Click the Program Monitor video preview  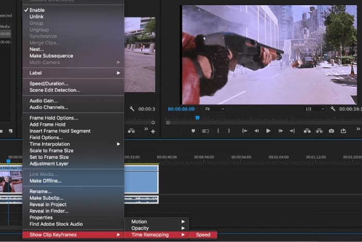[269, 55]
